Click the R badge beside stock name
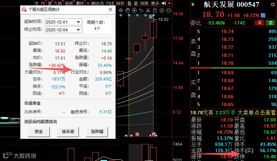 193,5
